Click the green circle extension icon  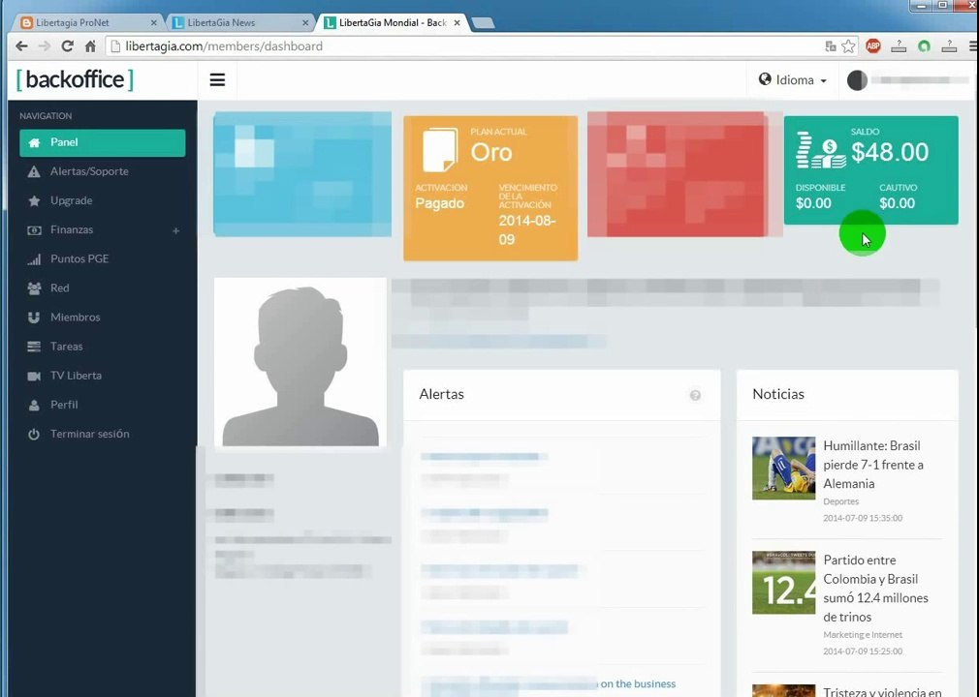(924, 46)
